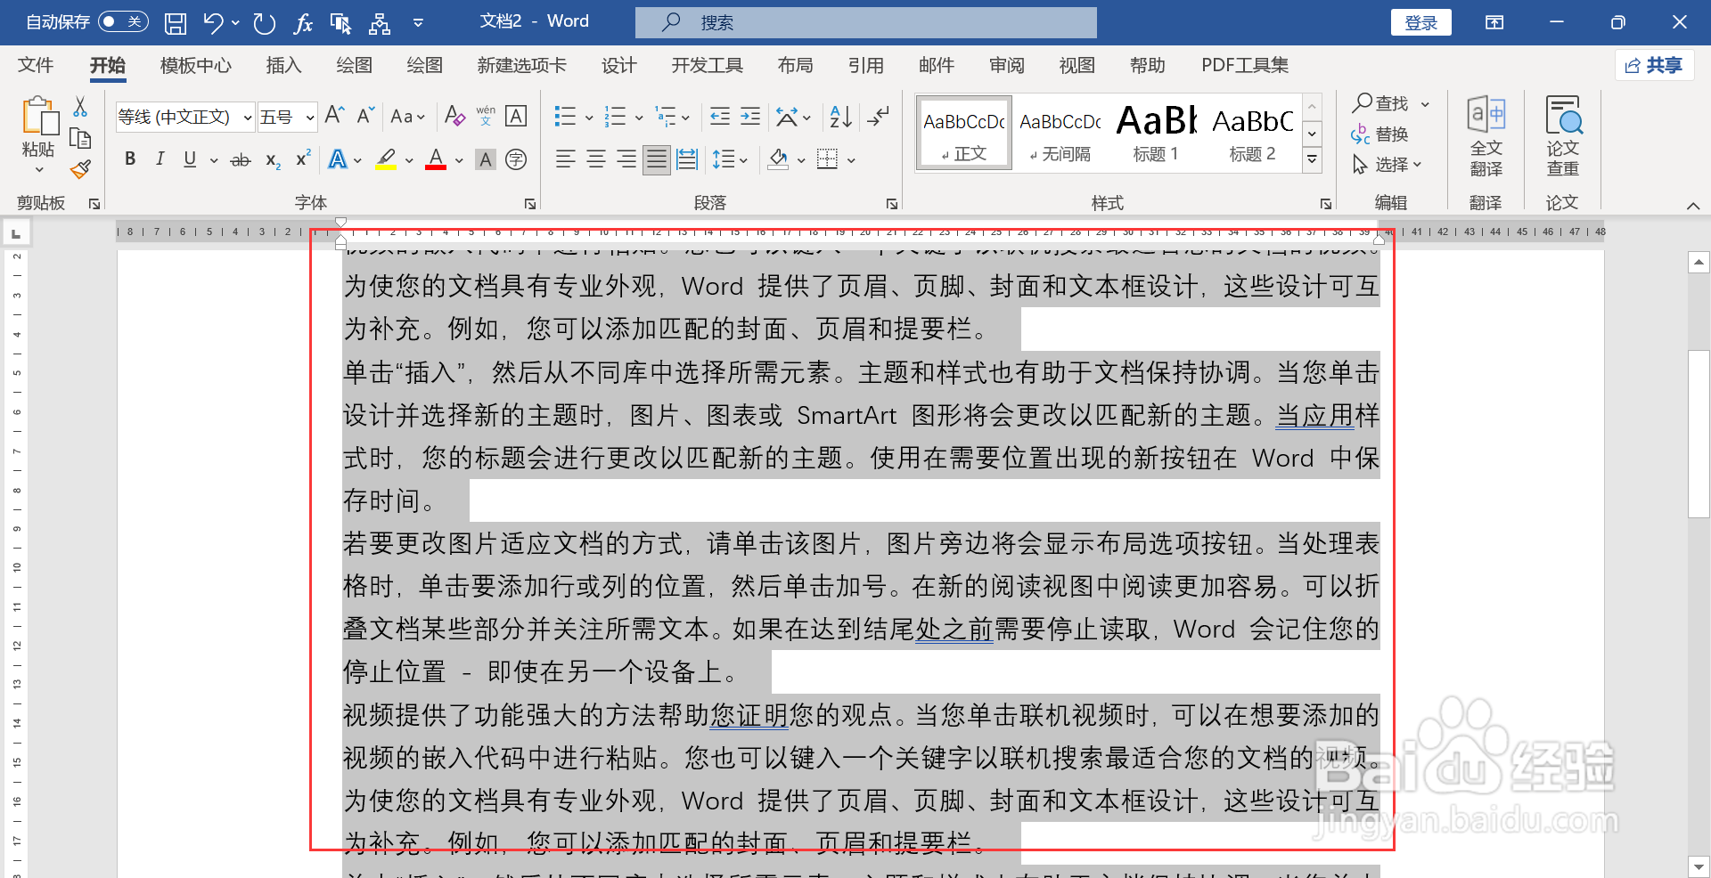Click the Share (共享) button
Image resolution: width=1711 pixels, height=878 pixels.
pyautogui.click(x=1654, y=65)
